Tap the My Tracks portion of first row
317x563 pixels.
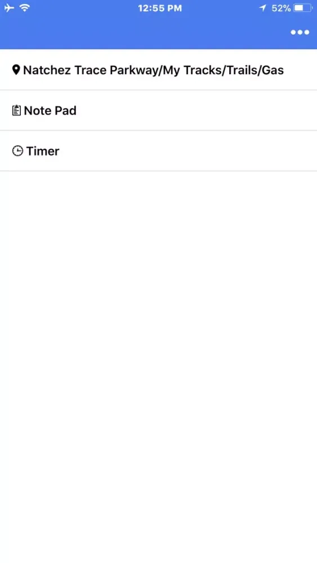click(191, 70)
